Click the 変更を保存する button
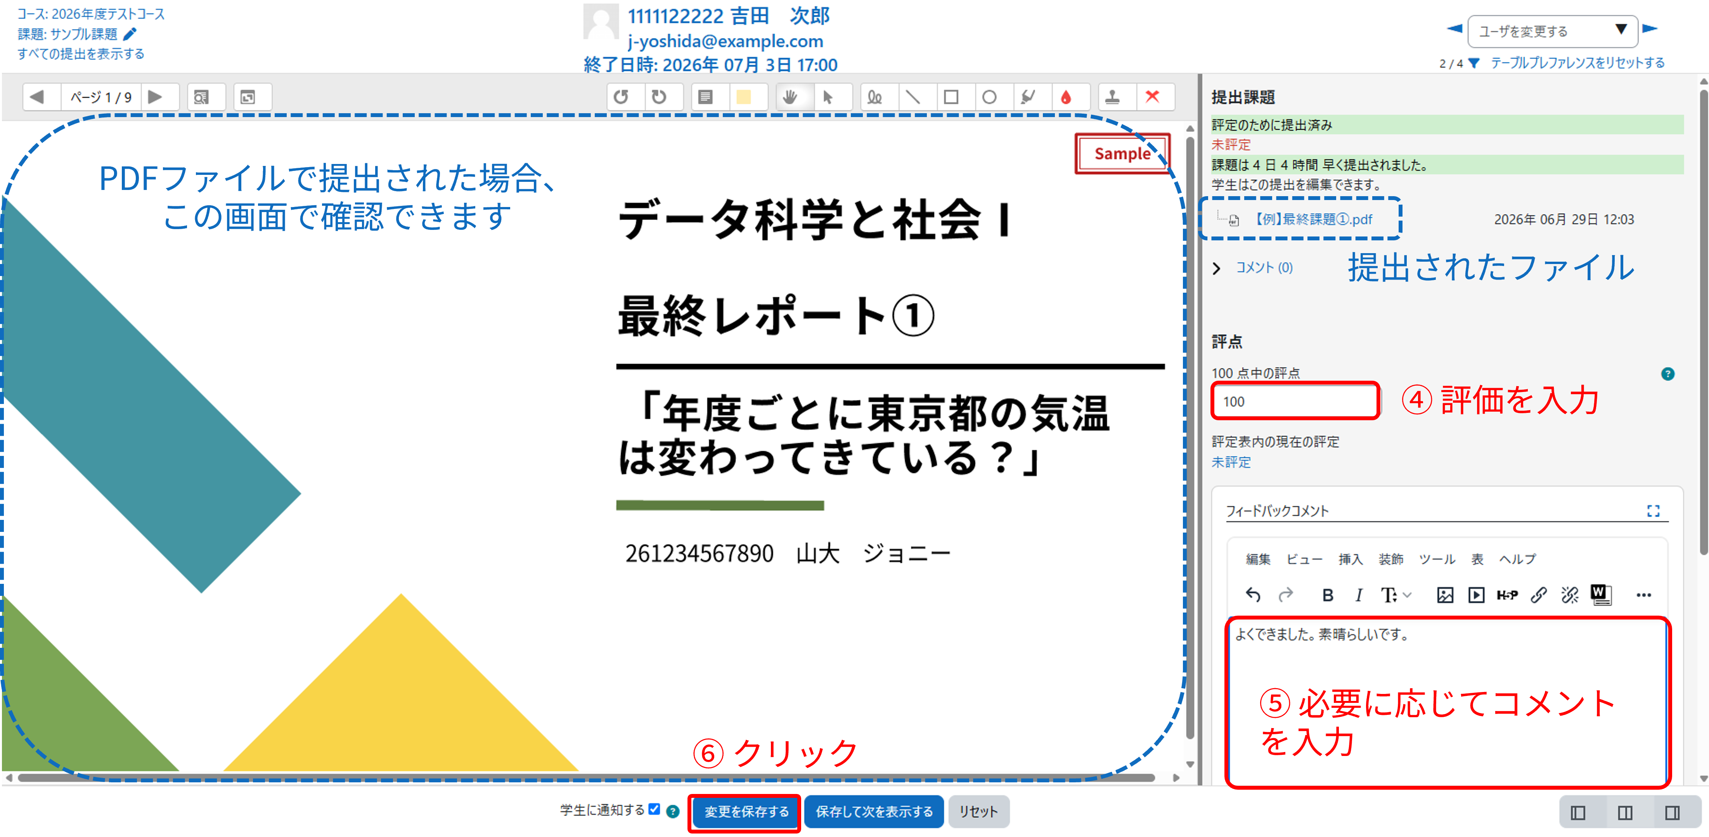The image size is (1709, 837). click(x=746, y=812)
